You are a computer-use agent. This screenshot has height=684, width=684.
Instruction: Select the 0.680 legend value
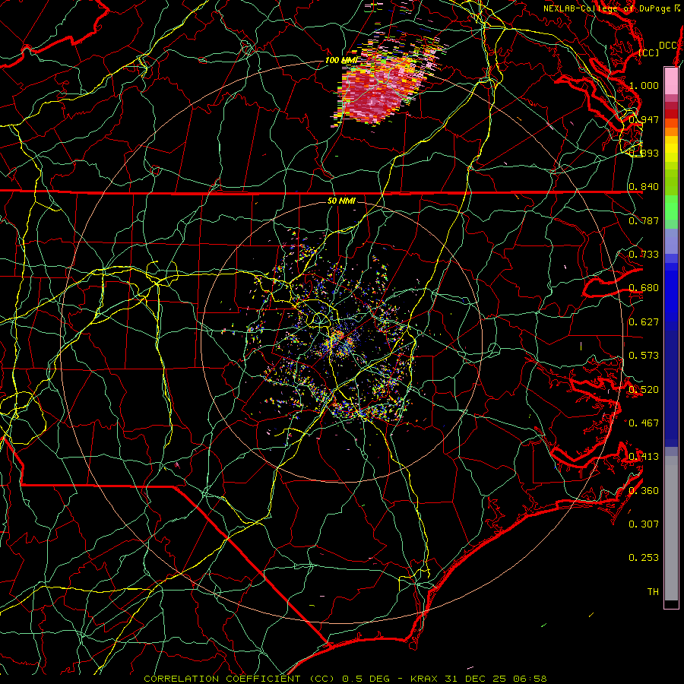(x=644, y=288)
